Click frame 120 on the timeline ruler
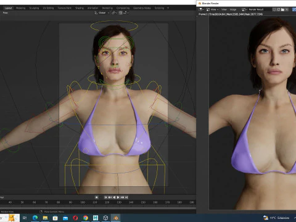Image resolution: width=296 pixels, height=222 pixels. pos(107,202)
